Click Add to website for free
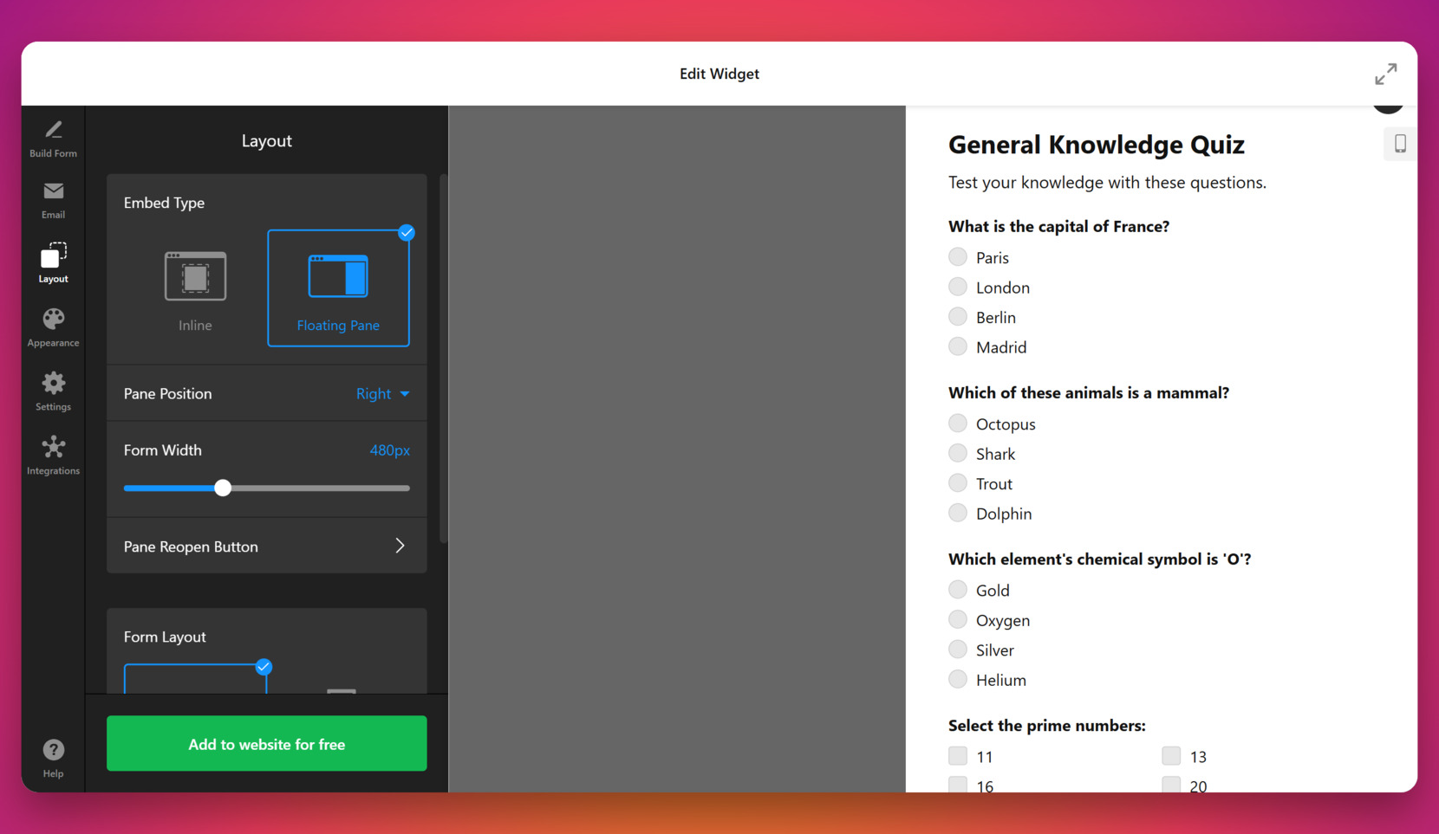The width and height of the screenshot is (1439, 834). tap(266, 744)
